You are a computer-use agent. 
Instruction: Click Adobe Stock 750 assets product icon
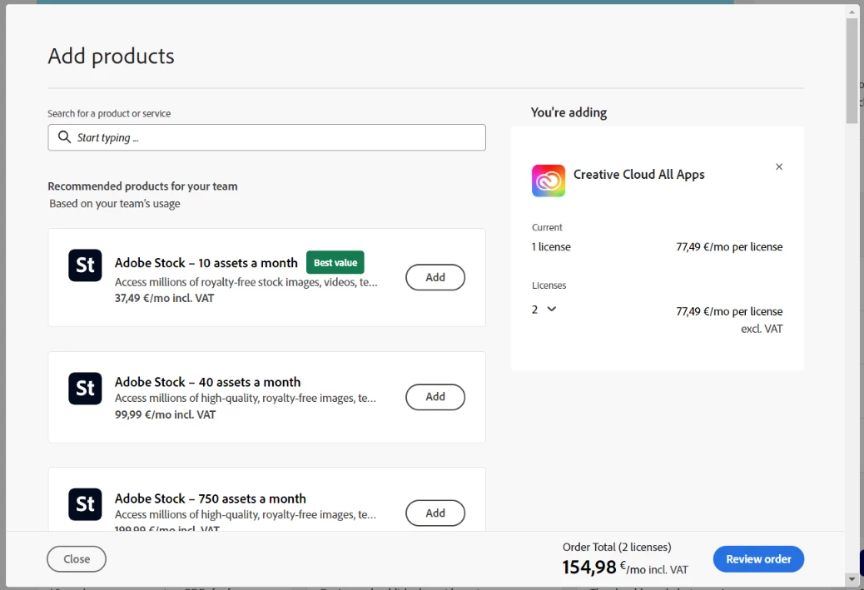[85, 504]
